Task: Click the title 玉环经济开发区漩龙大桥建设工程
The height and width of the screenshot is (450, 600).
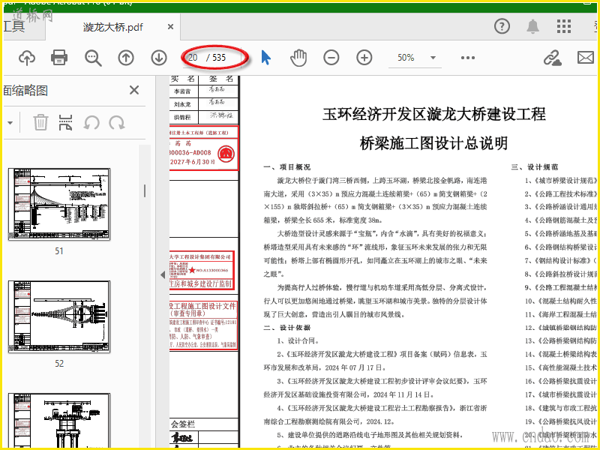Action: pyautogui.click(x=434, y=114)
